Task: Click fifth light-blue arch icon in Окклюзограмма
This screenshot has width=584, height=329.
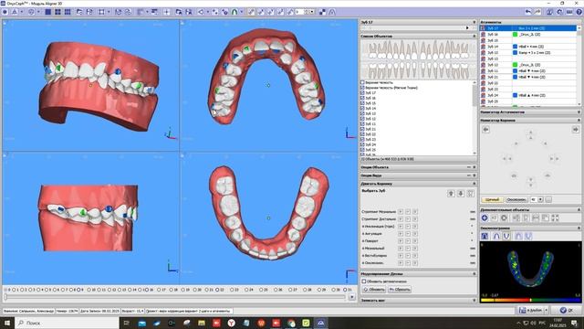Action: (528, 236)
